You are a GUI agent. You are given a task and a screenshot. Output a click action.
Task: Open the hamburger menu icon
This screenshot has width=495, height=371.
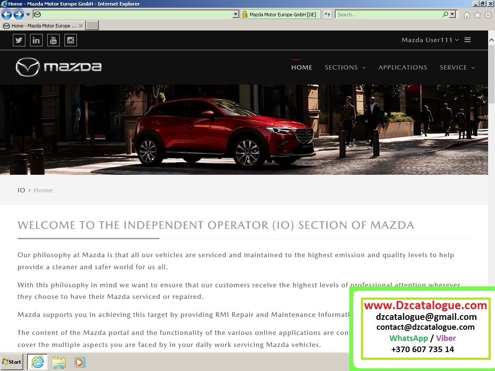click(467, 40)
